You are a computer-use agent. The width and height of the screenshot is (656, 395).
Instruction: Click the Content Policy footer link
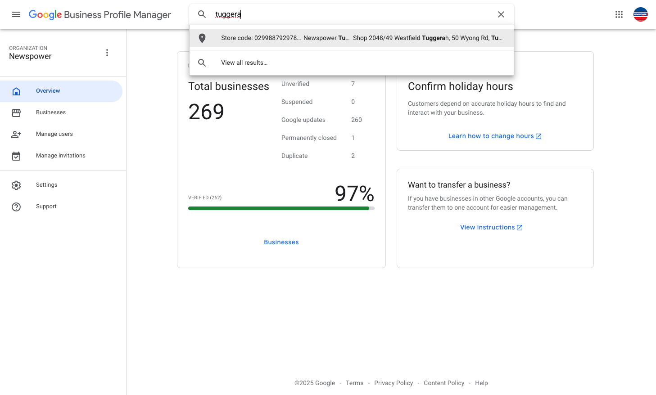click(444, 383)
